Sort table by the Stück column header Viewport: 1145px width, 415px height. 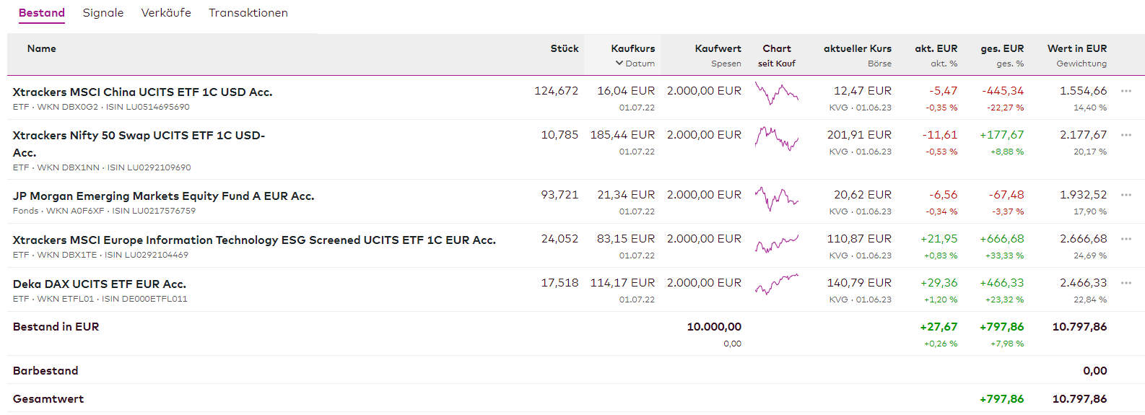coord(565,48)
